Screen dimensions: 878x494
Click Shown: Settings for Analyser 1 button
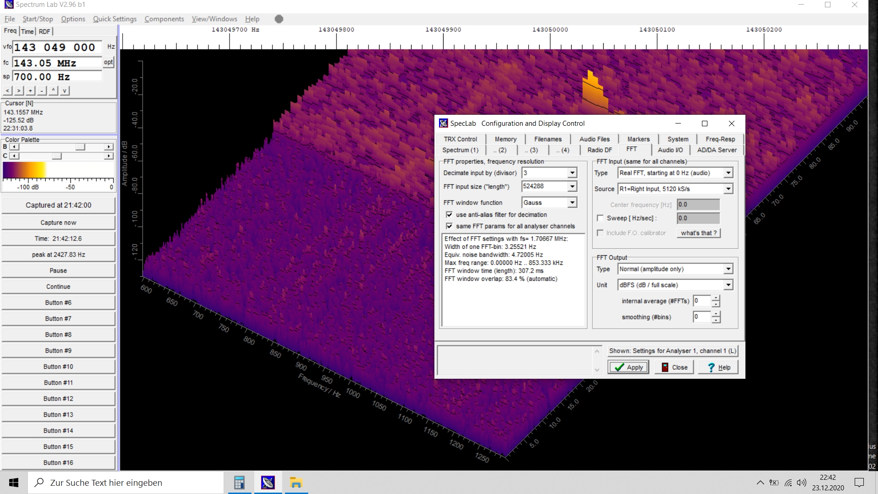[673, 351]
